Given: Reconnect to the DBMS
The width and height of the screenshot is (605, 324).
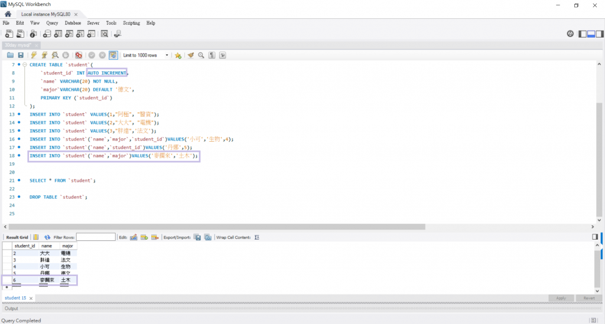Looking at the screenshot, I should click(118, 34).
